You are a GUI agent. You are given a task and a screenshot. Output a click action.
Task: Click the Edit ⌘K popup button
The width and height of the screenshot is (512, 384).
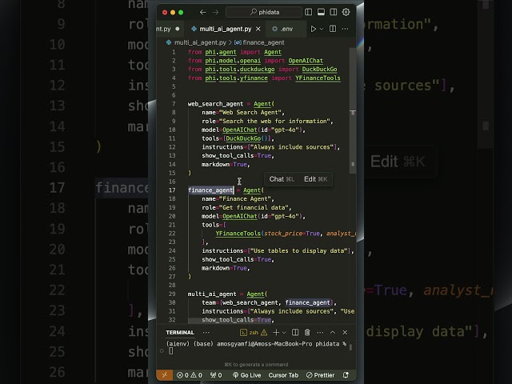point(315,179)
